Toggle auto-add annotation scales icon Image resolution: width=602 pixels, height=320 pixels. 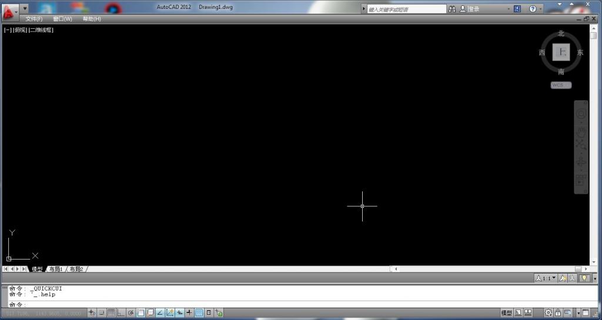(x=573, y=278)
